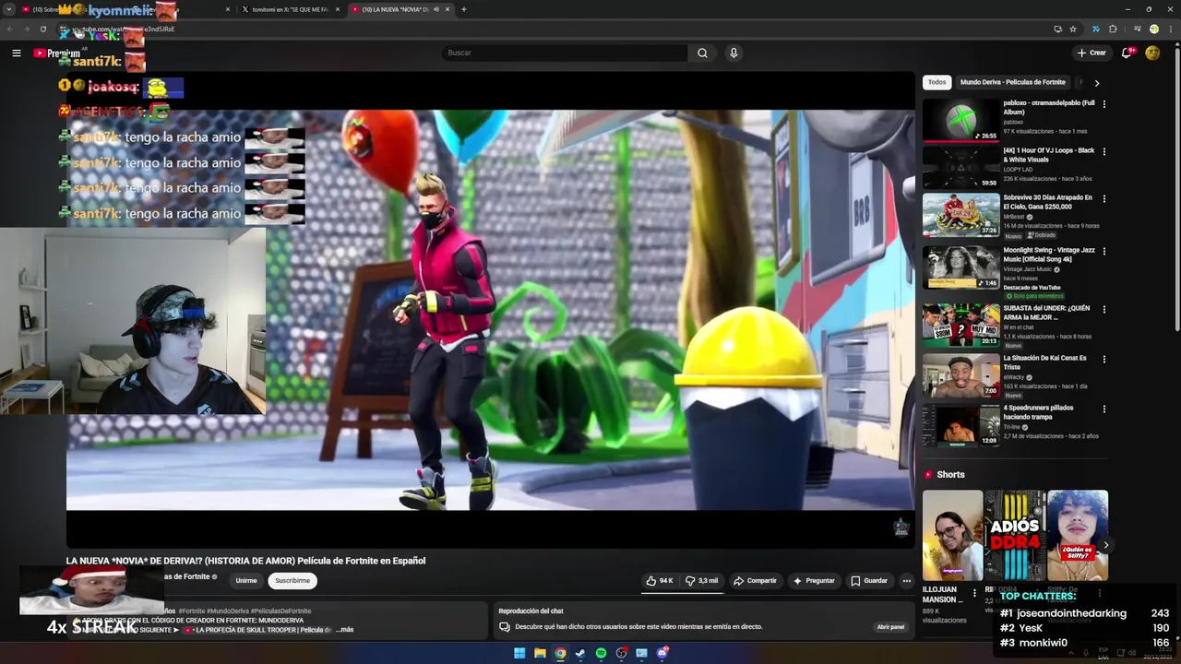Select the Mundo Deriva - Películas de Fortnite chip

tap(1012, 82)
